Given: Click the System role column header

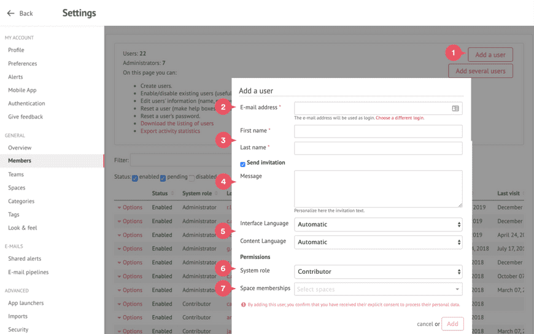Looking at the screenshot, I should tap(197, 193).
